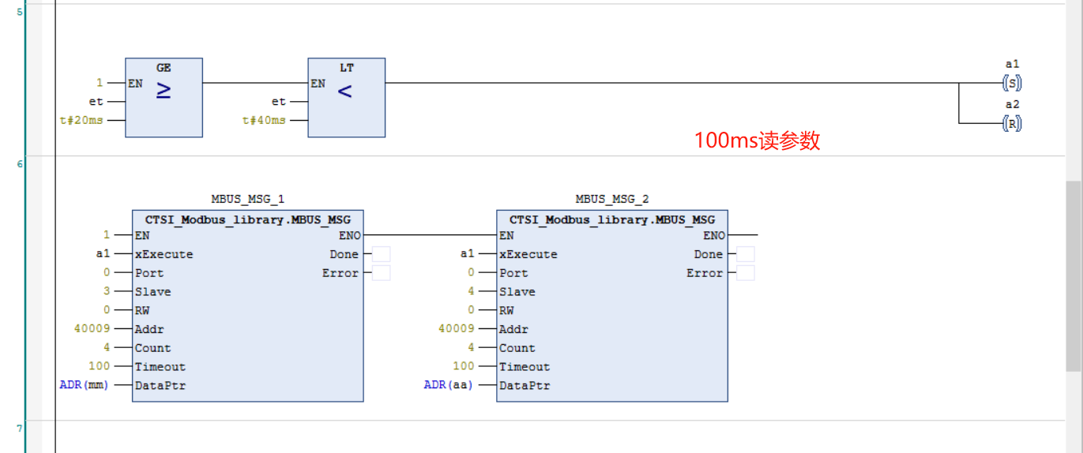Click MBUS_MSG_2 Error output box
Screen dimensions: 1083x453
(x=745, y=273)
